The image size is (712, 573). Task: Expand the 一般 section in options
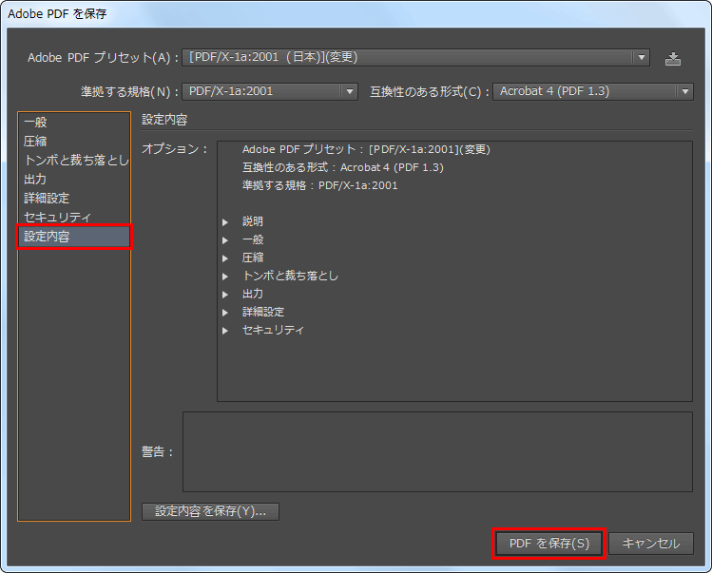[224, 240]
